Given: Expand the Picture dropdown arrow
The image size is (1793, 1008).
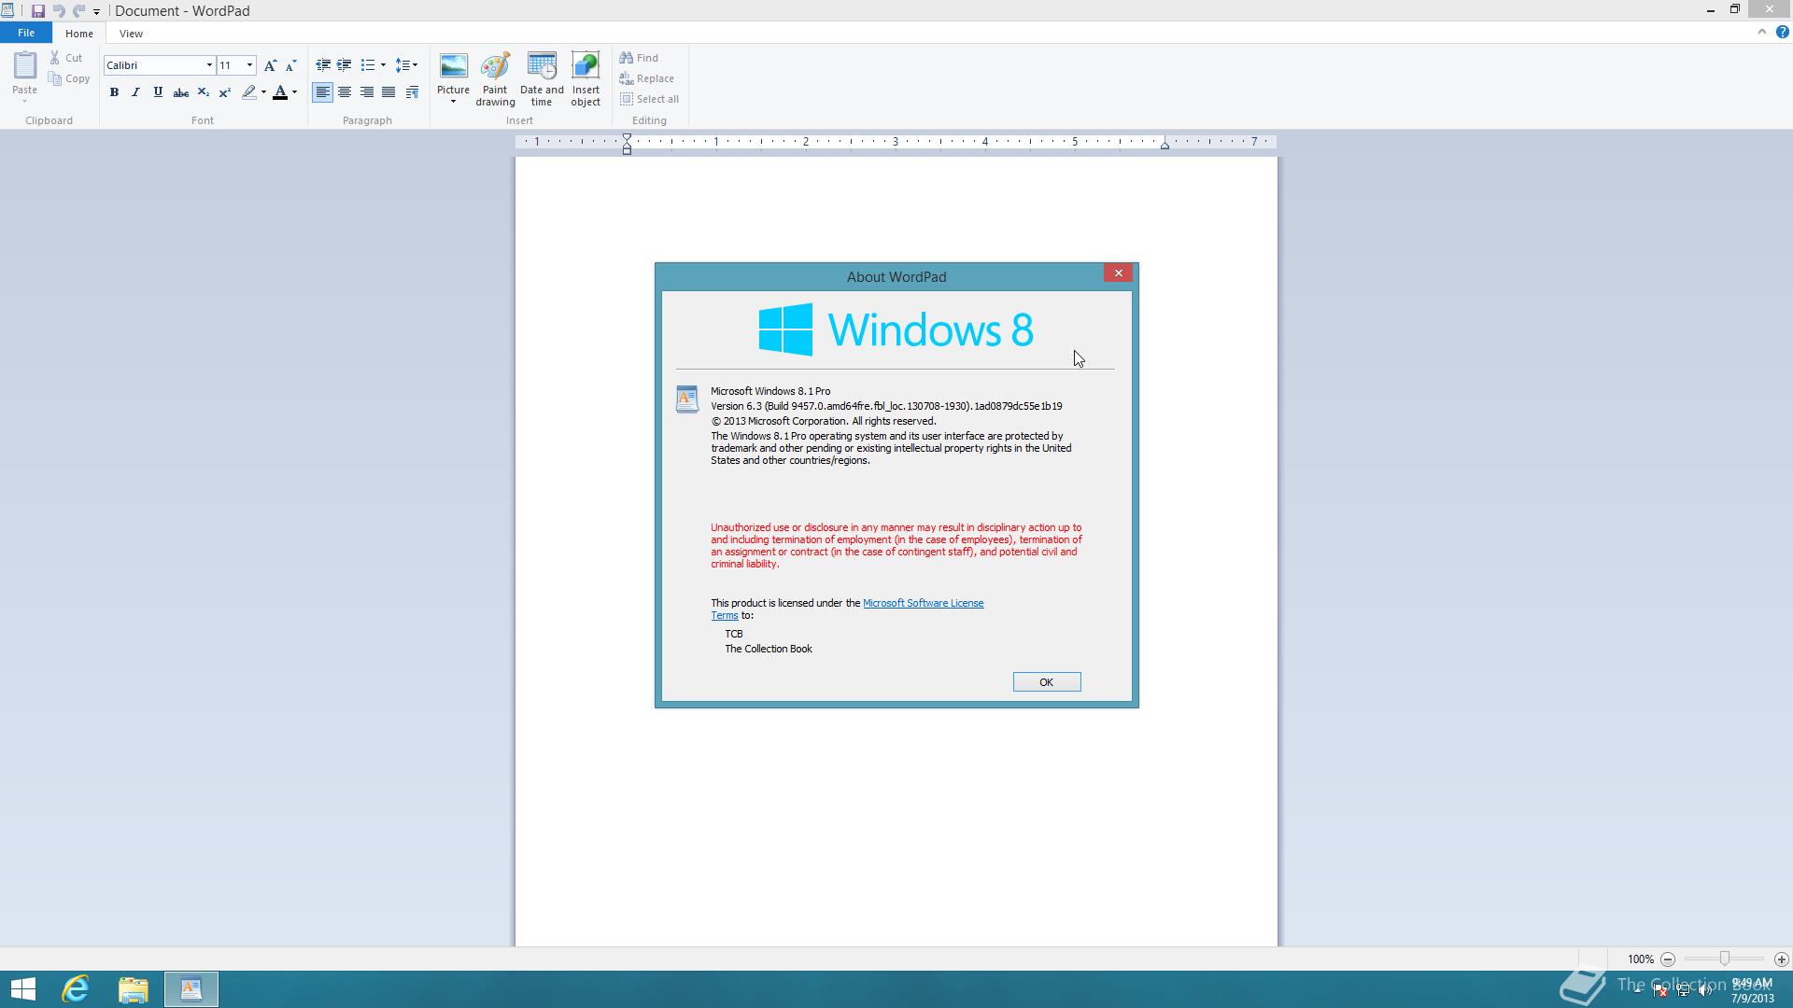Looking at the screenshot, I should [x=453, y=102].
